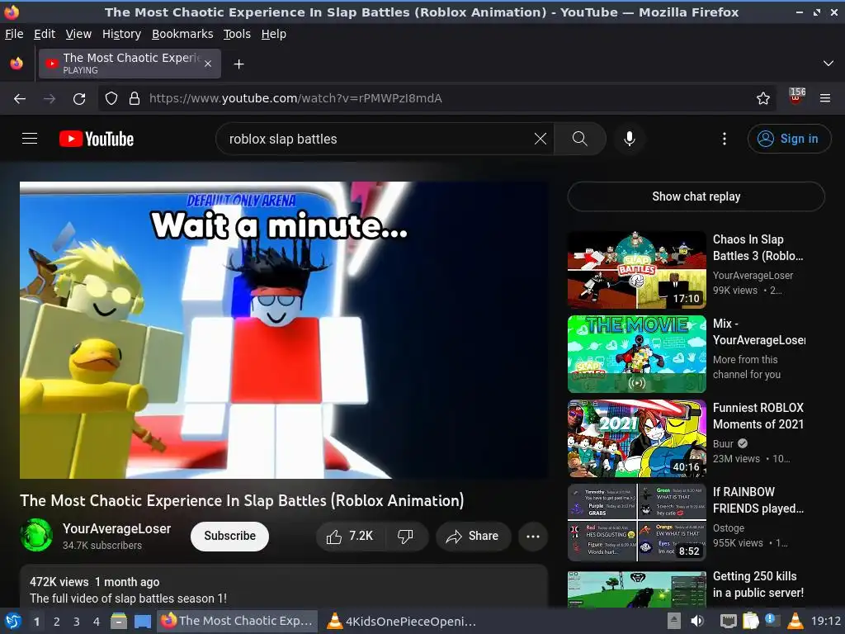Click the system start menu icon
845x634 pixels.
[13, 621]
